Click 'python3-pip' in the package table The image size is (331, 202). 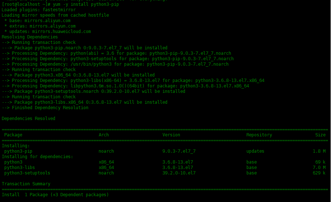tap(18, 151)
